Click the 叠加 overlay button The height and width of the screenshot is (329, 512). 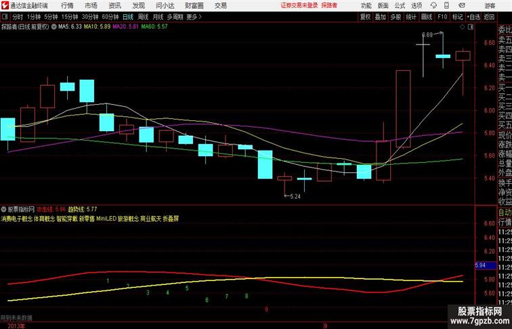click(x=381, y=17)
